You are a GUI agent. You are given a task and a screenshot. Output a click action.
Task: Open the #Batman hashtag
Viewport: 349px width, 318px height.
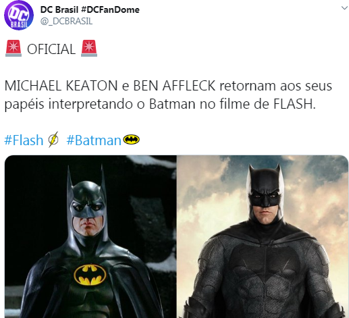(x=94, y=140)
